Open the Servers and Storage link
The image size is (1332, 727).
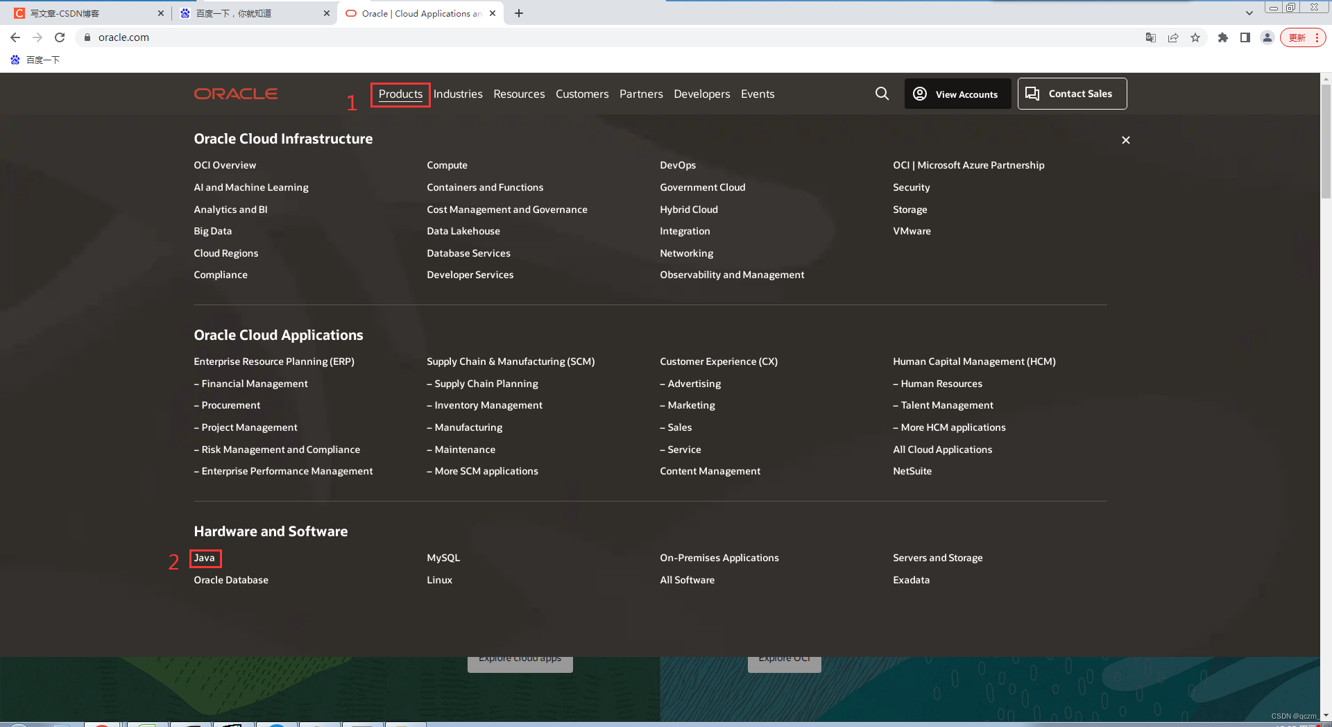[x=937, y=558]
